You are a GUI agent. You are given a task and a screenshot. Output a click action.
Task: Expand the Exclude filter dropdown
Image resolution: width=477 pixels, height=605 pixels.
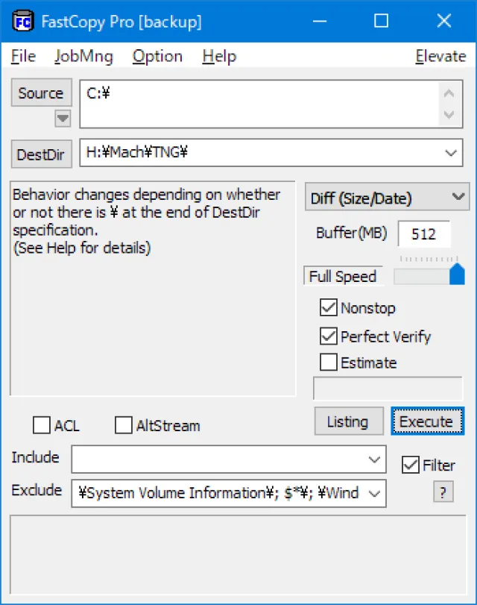click(374, 493)
